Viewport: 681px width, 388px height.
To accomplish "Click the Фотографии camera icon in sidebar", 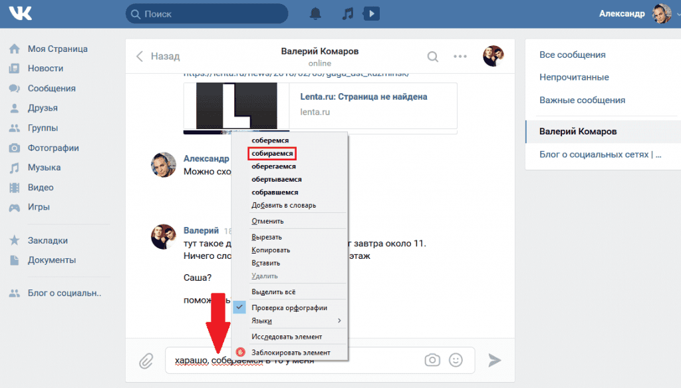I will pyautogui.click(x=15, y=148).
